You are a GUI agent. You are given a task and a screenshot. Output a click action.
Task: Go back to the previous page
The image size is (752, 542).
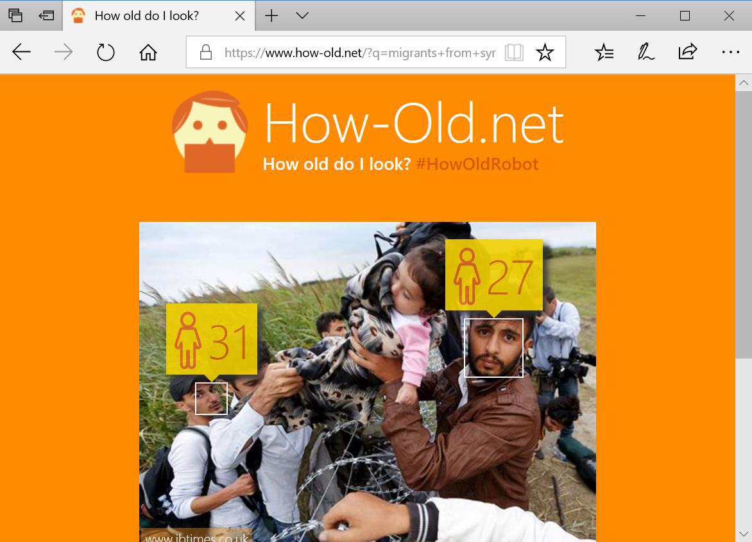22,52
